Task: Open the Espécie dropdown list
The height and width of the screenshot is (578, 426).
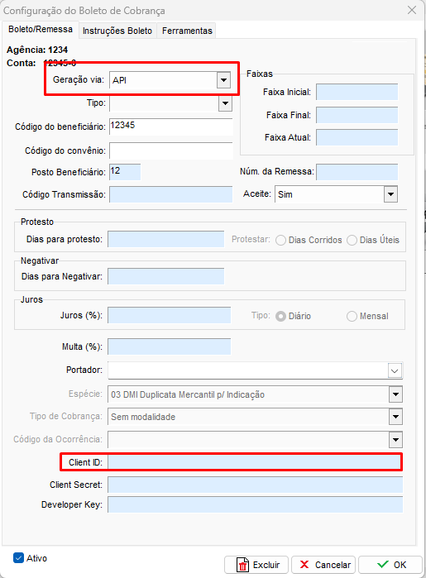Action: (395, 394)
